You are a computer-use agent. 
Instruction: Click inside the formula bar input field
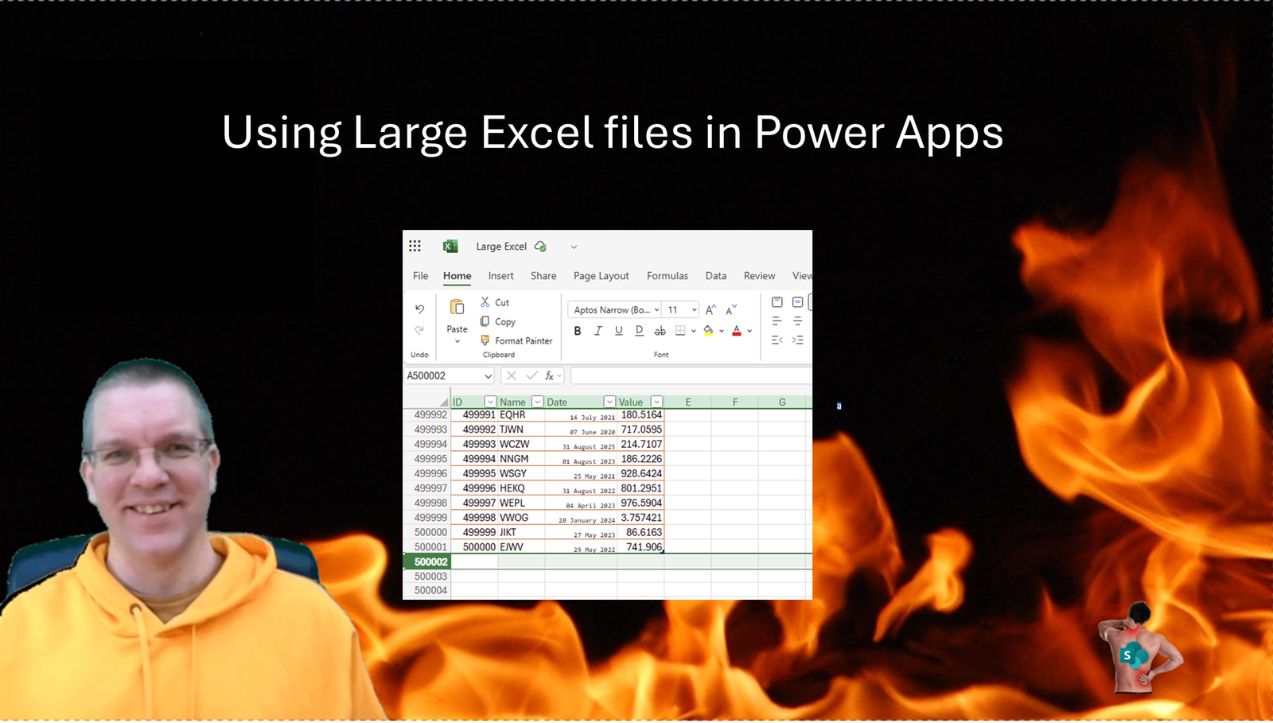691,375
